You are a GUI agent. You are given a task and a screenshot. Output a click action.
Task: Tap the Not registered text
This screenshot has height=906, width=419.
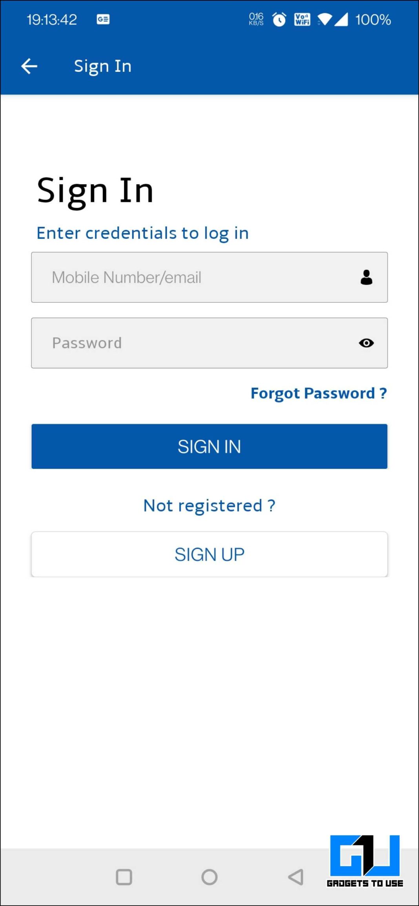tap(209, 505)
